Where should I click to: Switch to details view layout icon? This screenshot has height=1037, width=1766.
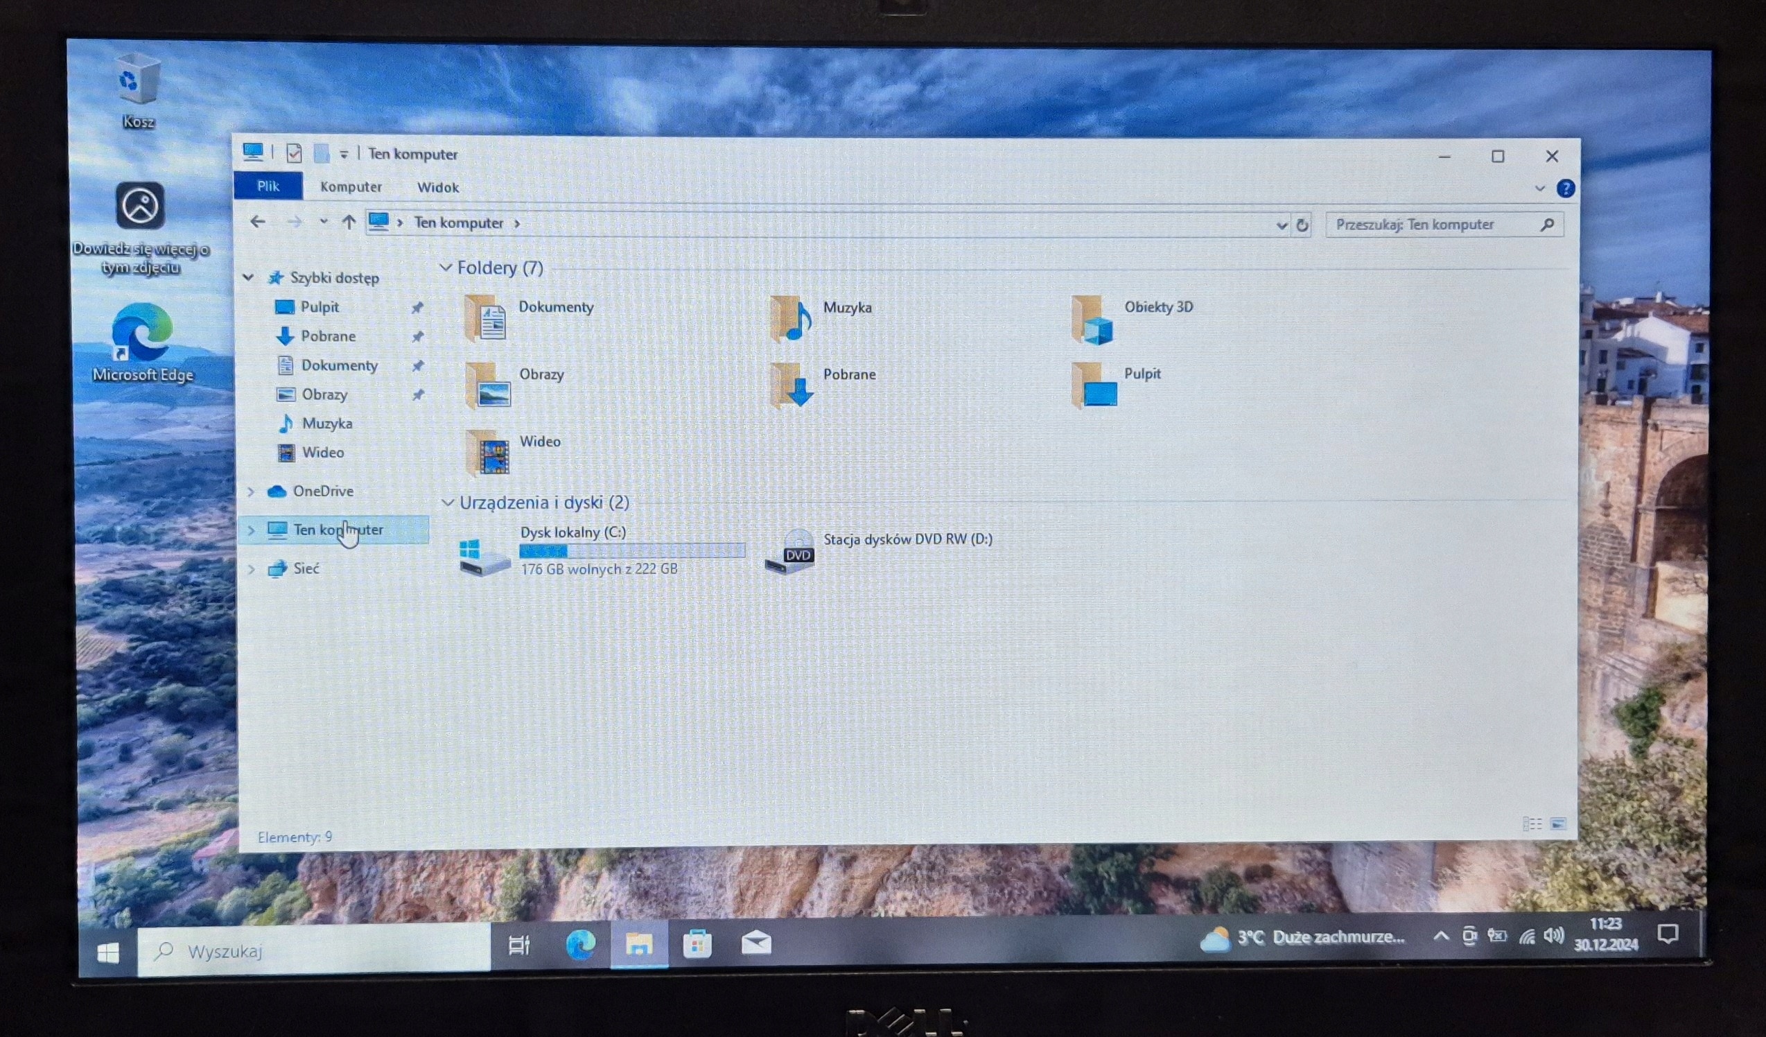[1532, 824]
